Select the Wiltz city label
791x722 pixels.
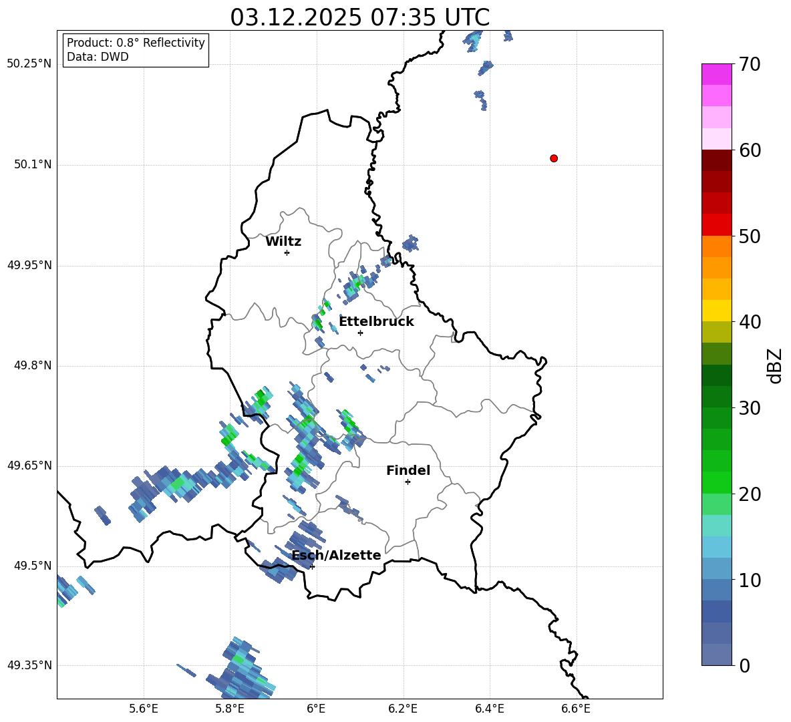(x=283, y=242)
